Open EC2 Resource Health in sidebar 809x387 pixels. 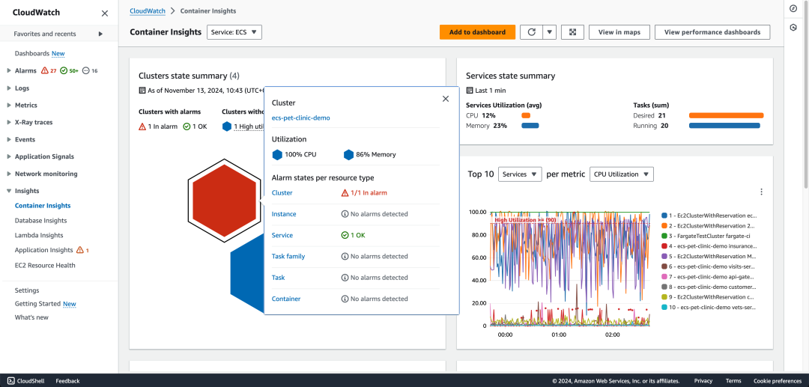[x=45, y=266]
